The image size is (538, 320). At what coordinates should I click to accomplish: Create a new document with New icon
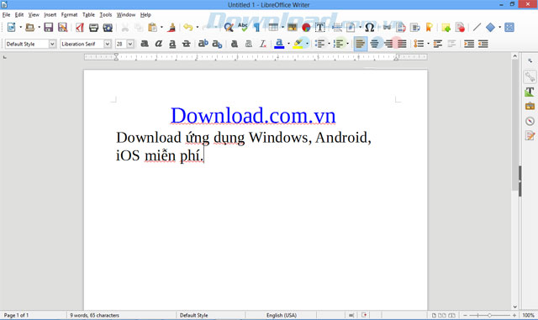[11, 27]
